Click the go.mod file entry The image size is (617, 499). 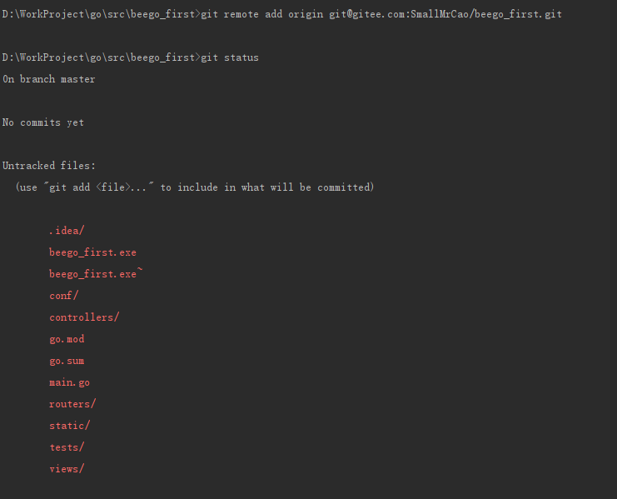67,339
